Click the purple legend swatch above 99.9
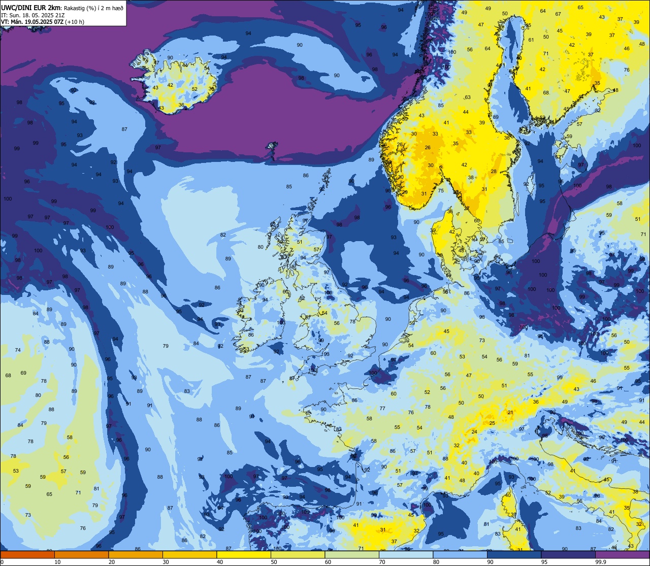Viewport: 650px width, 566px height. pos(622,555)
